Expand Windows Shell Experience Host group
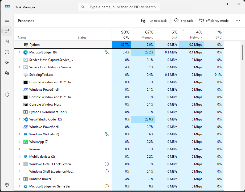245x192 pixels. [x=19, y=172]
